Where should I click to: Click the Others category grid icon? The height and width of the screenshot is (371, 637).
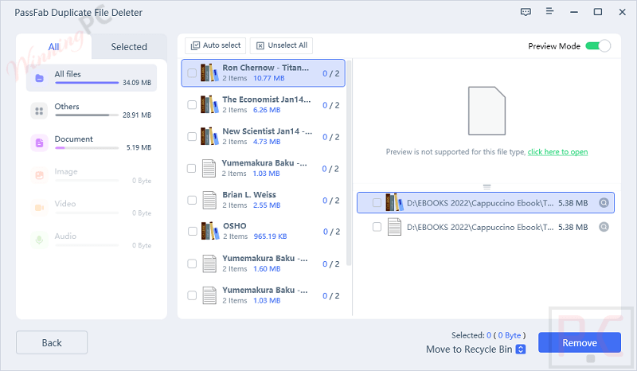tap(39, 111)
